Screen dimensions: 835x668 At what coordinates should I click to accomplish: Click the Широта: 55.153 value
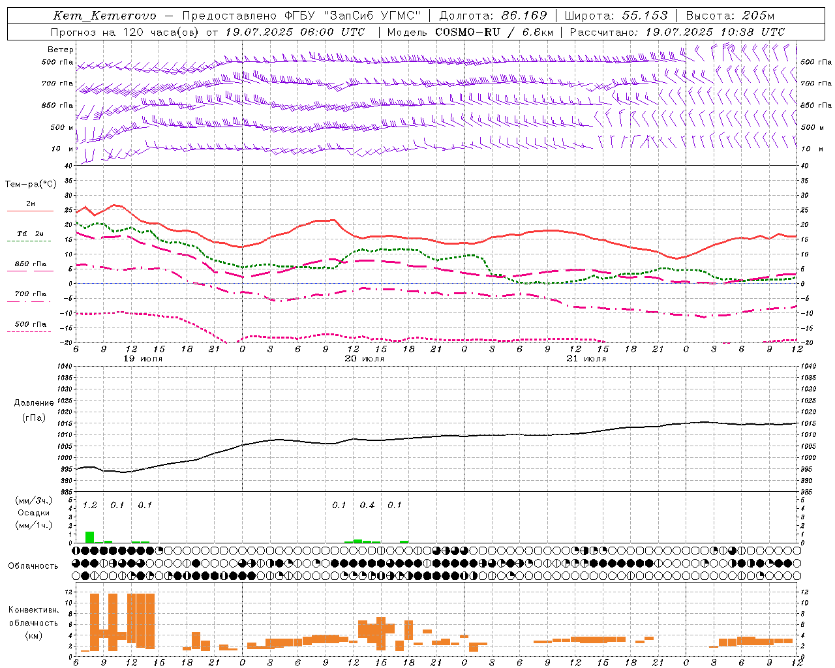point(616,16)
